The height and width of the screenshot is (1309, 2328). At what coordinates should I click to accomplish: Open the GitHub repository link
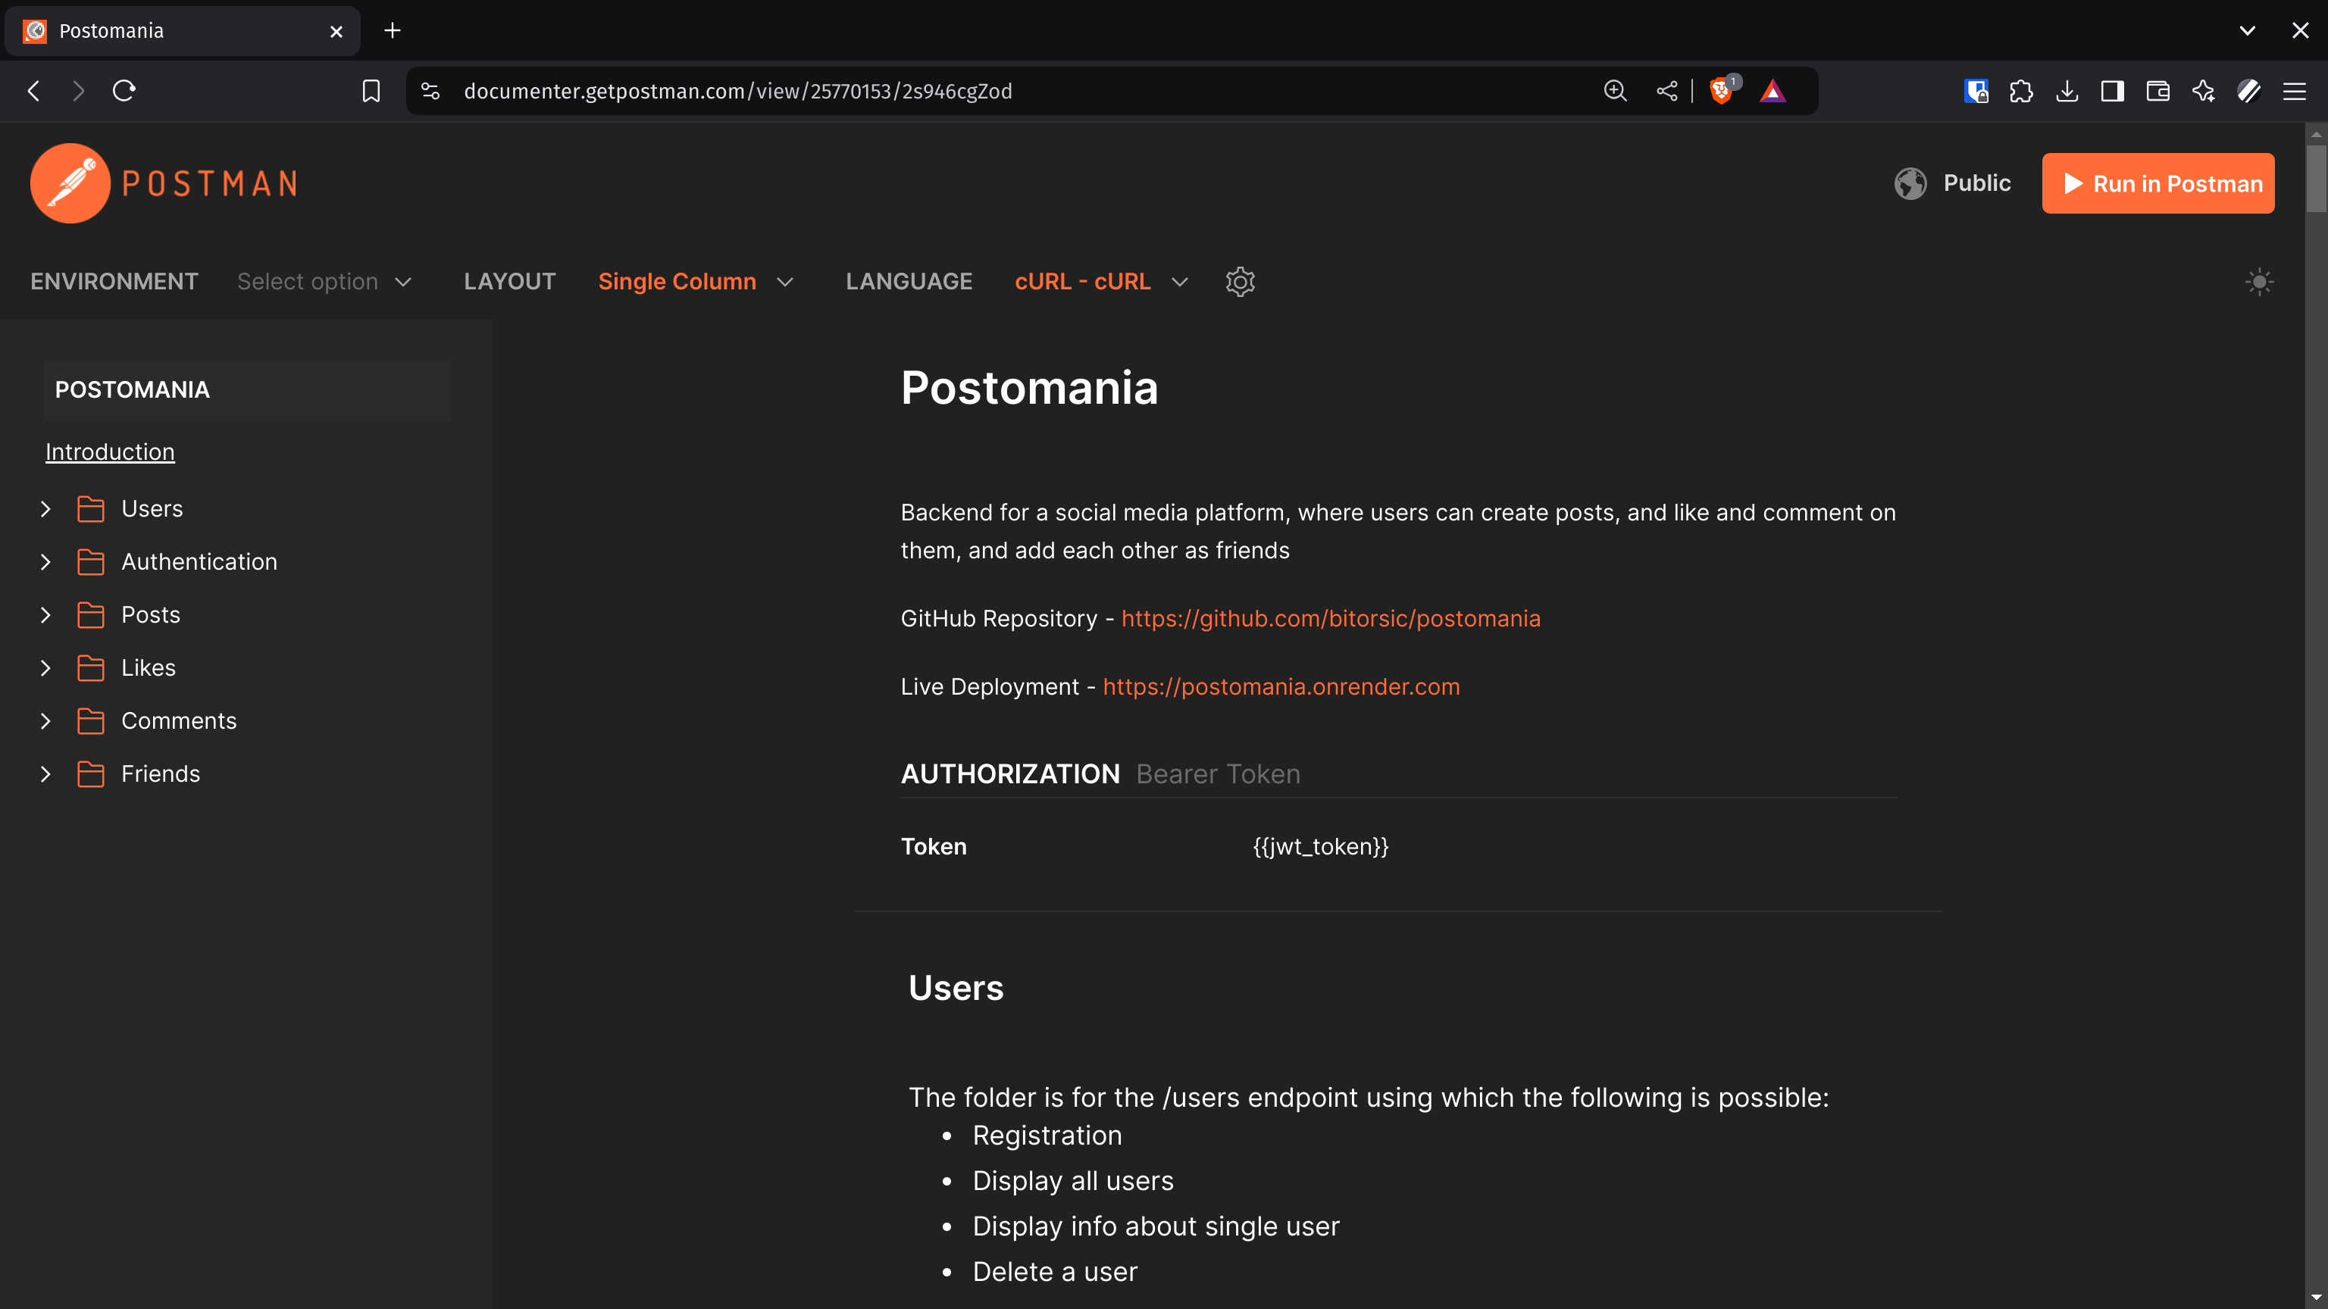coord(1330,618)
